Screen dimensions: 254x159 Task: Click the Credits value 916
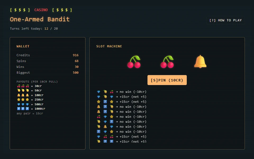(x=76, y=55)
